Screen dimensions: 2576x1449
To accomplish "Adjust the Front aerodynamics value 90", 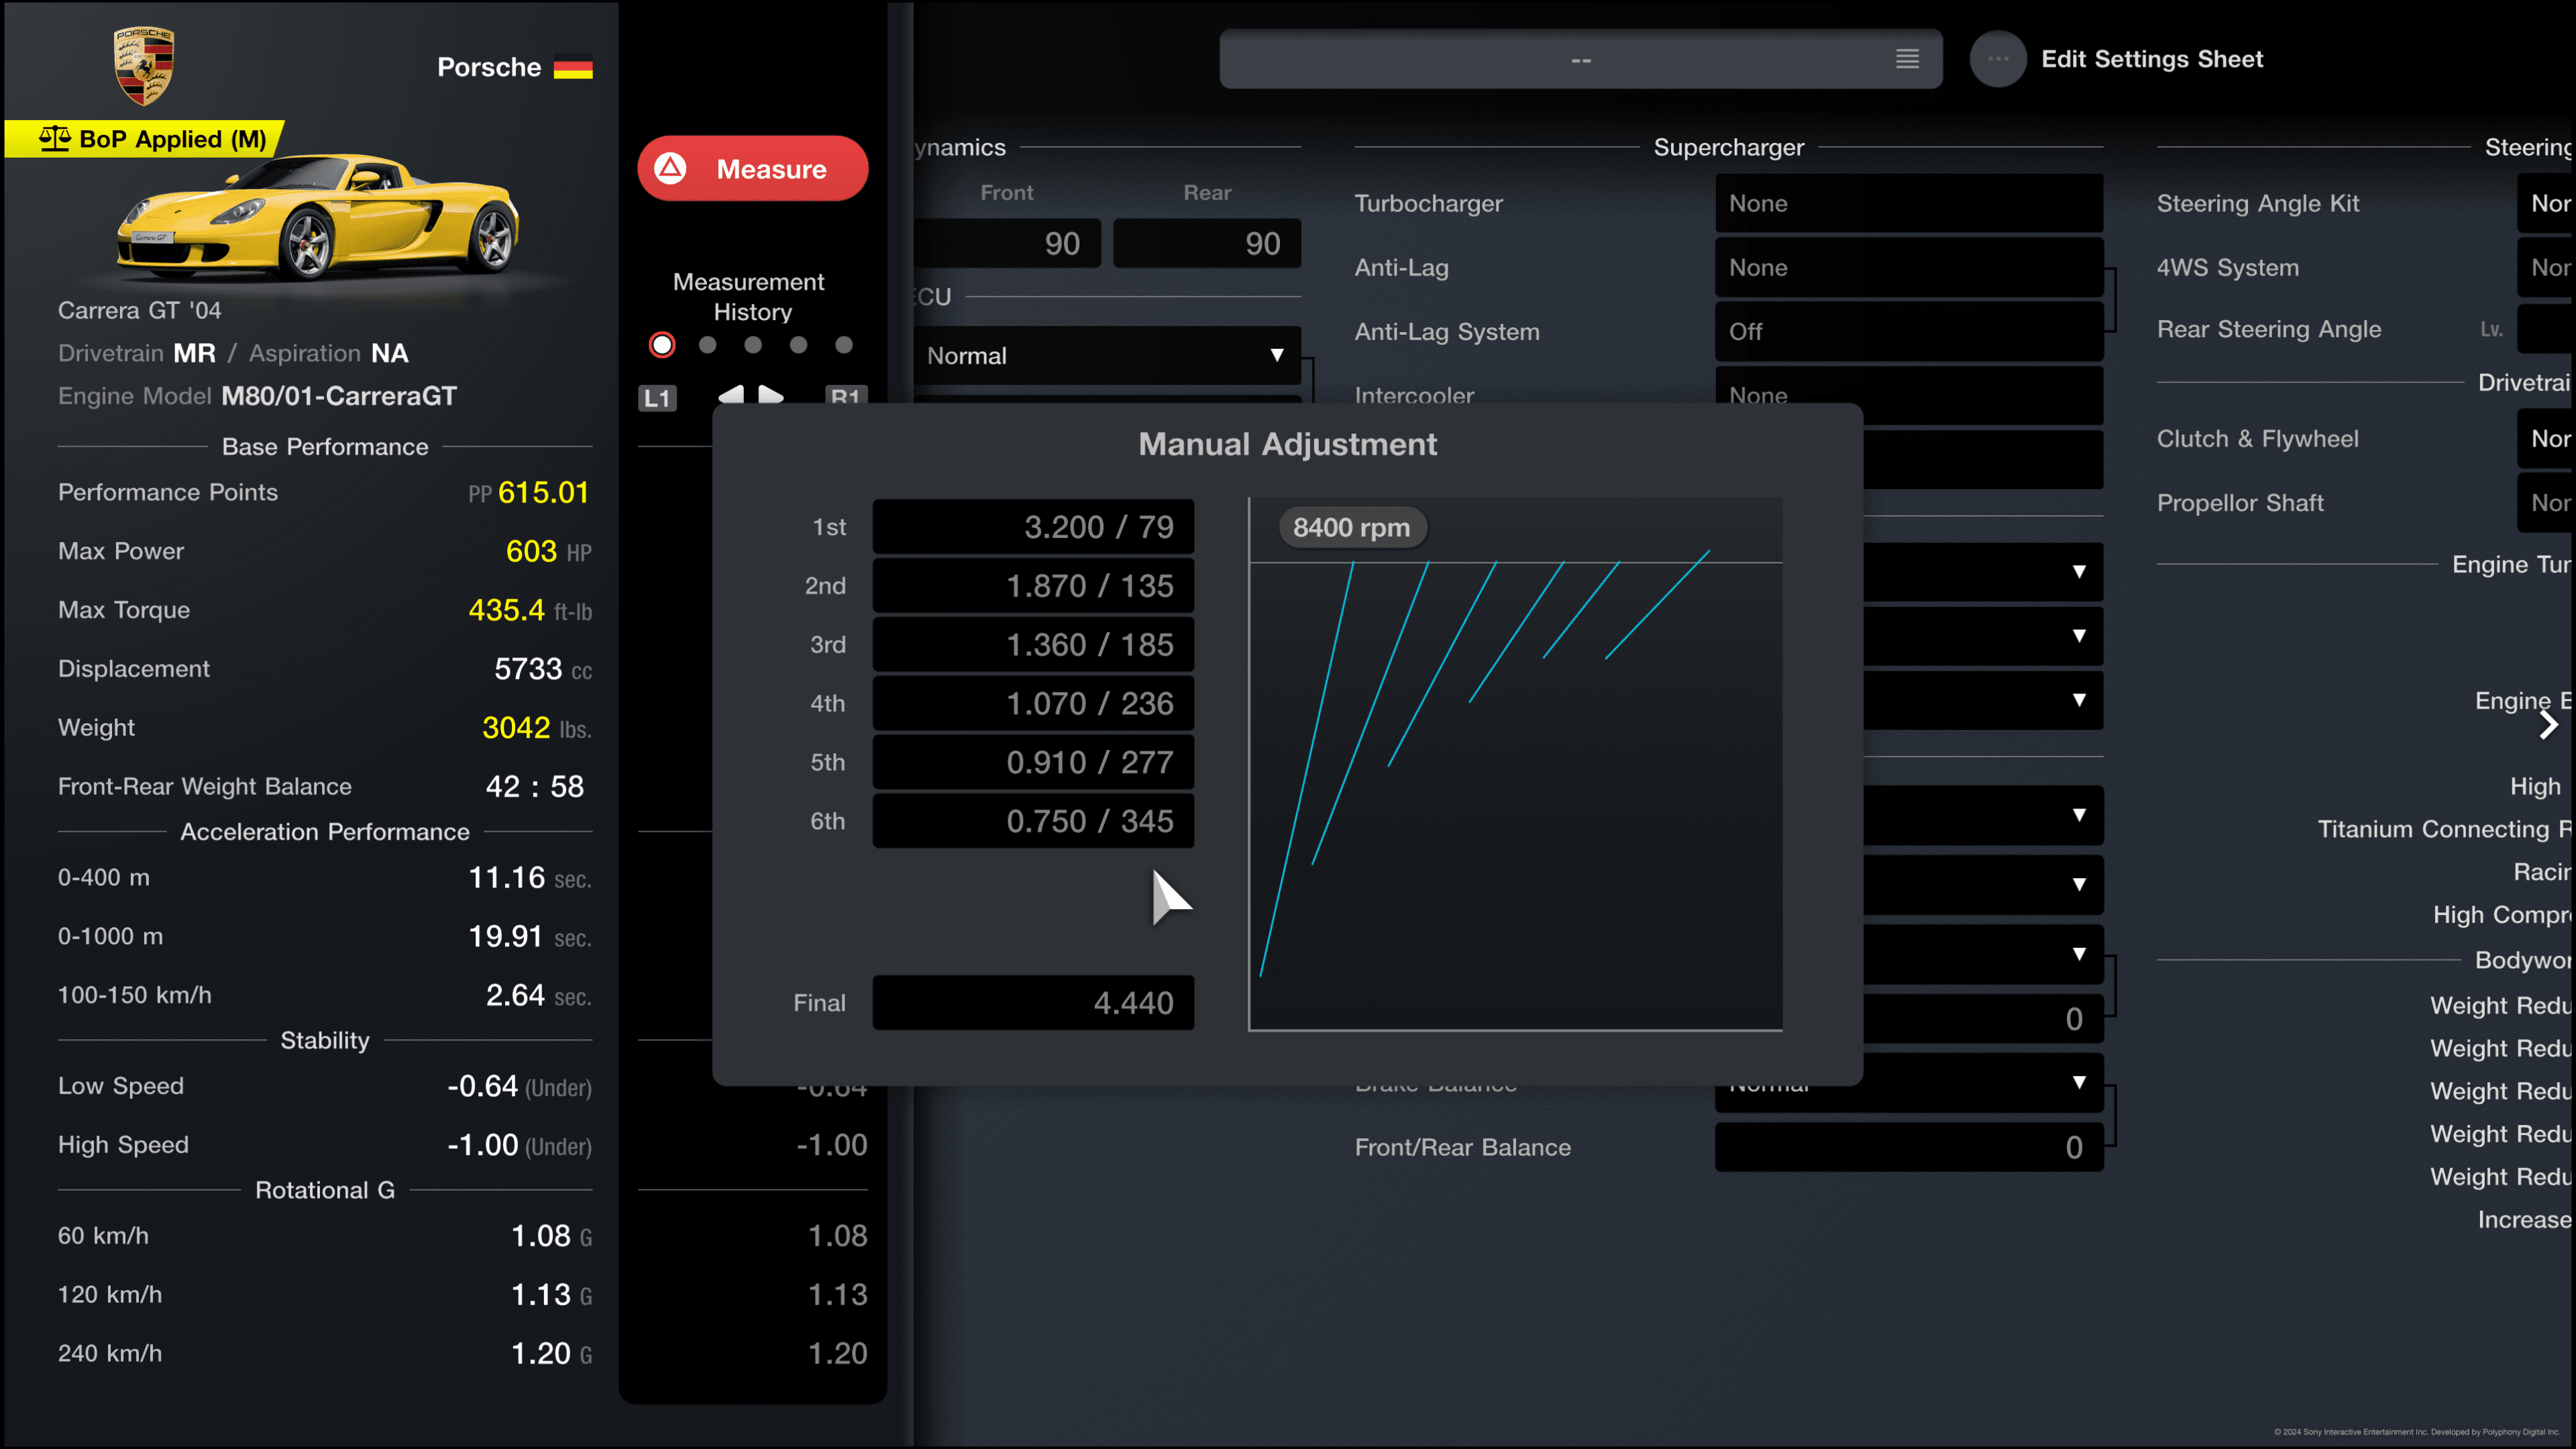I will [1006, 244].
